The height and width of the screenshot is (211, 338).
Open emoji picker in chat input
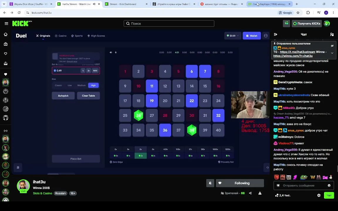[x=329, y=186]
